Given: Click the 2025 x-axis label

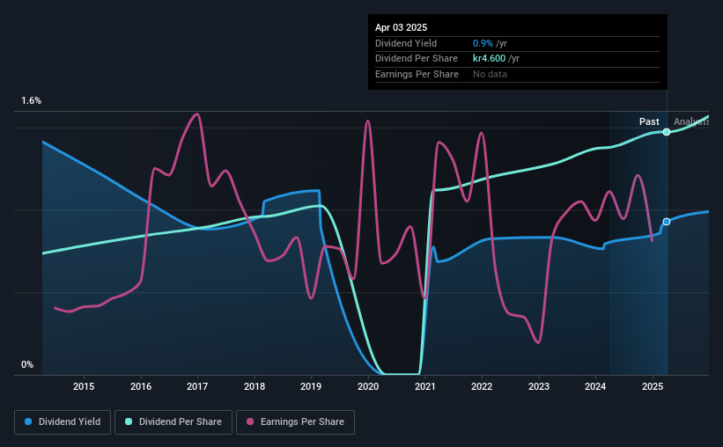Looking at the screenshot, I should 653,386.
